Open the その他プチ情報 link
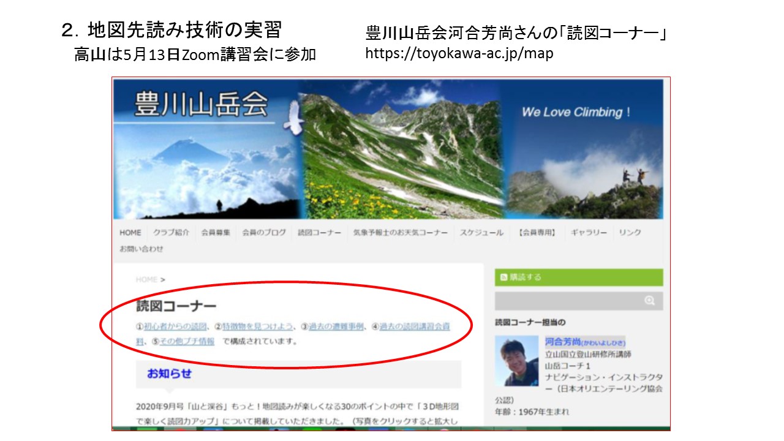The height and width of the screenshot is (441, 784). 187,341
